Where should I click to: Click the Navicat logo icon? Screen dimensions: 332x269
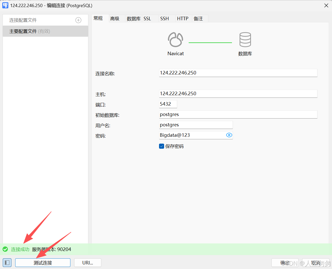pyautogui.click(x=175, y=40)
